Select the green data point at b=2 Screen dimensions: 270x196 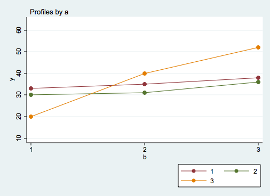point(145,93)
